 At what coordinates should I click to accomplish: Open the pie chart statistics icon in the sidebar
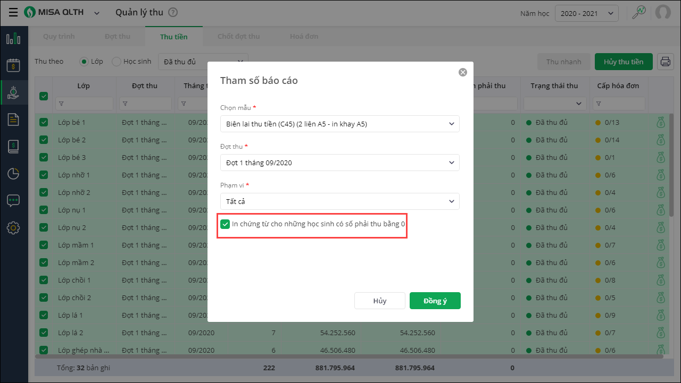pyautogui.click(x=13, y=173)
